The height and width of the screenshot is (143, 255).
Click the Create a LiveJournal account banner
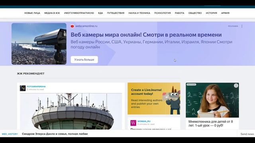click(x=154, y=99)
